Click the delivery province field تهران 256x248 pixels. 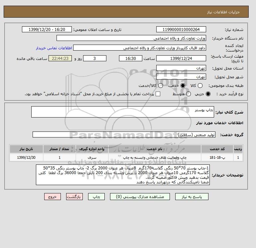181,68
